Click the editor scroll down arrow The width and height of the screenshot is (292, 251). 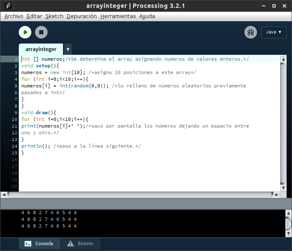[x=283, y=188]
